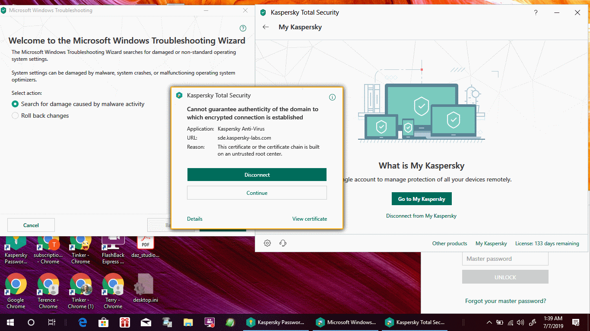Image resolution: width=590 pixels, height=331 pixels.
Task: Open the support headset icon in Kaspersky
Action: [283, 243]
